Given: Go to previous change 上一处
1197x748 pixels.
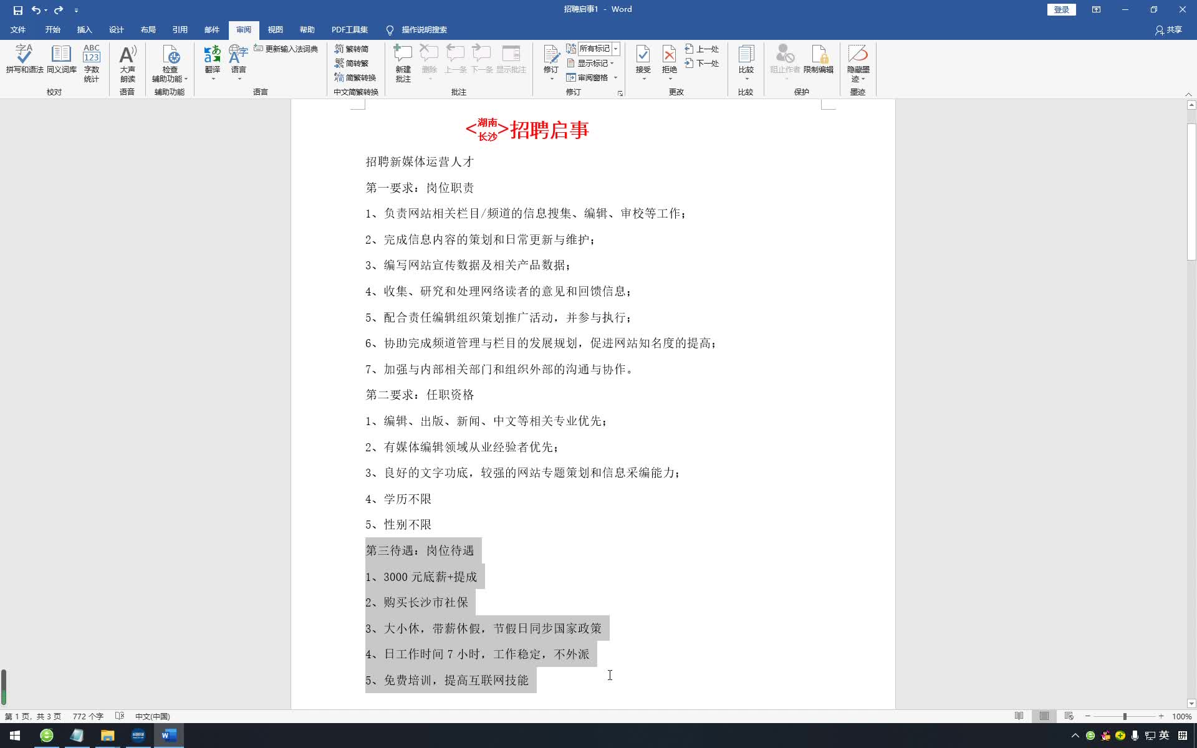Looking at the screenshot, I should point(702,49).
